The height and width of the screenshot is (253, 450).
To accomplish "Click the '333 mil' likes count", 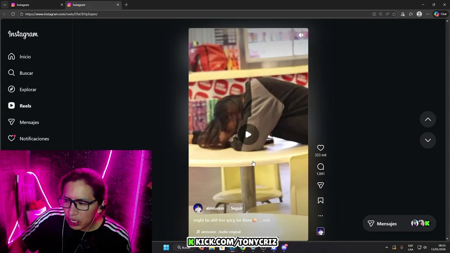I will pos(321,155).
